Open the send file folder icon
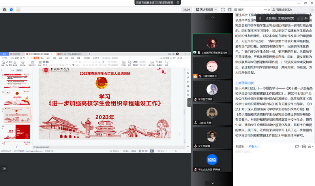Screen dimensions: 315x186 [298, 146]
